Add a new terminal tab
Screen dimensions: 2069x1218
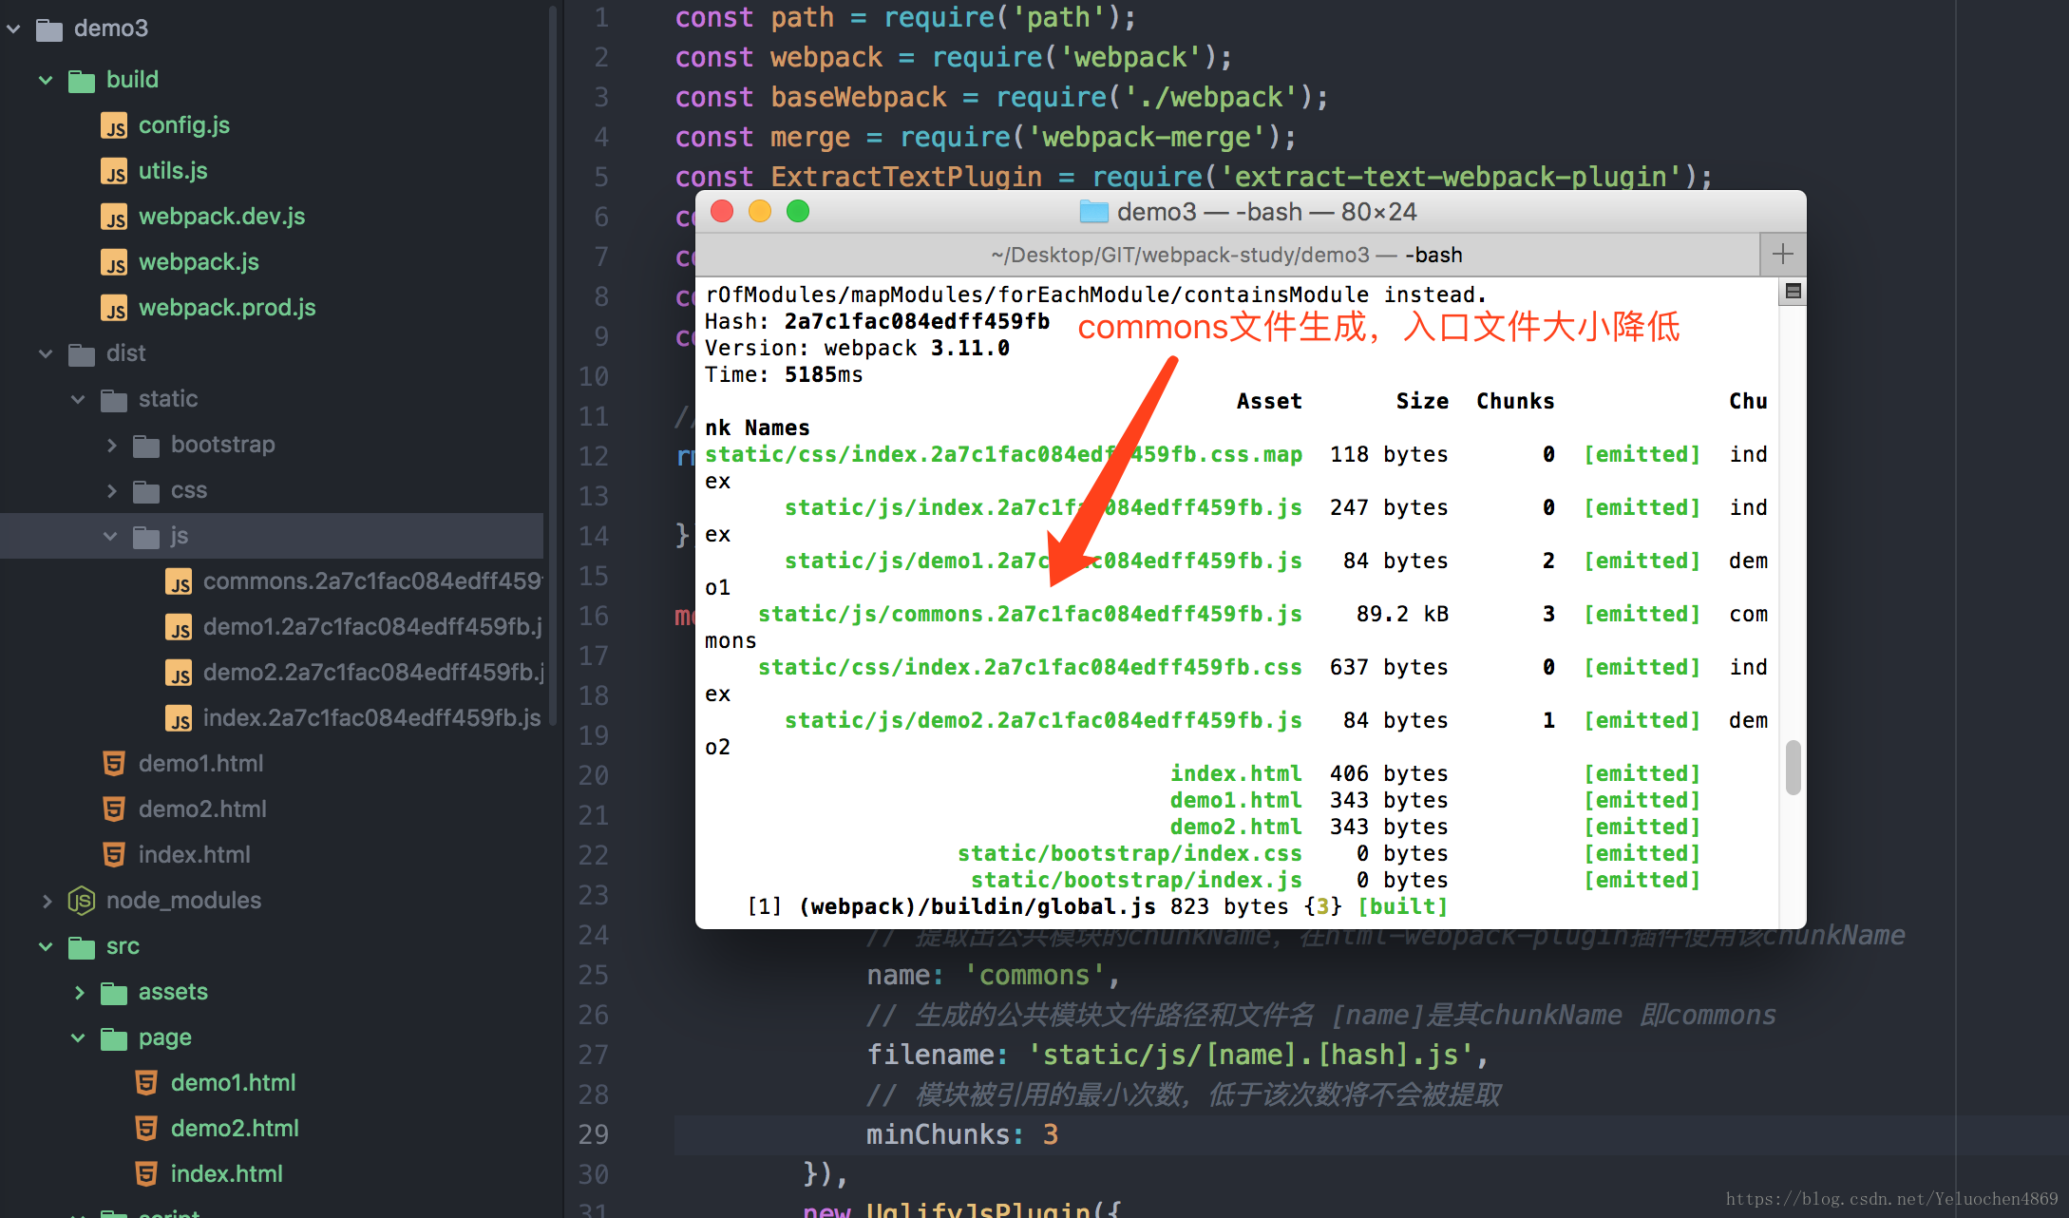tap(1782, 255)
